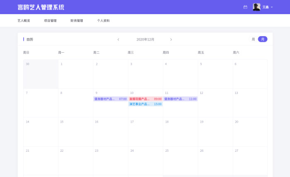Image resolution: width=290 pixels, height=177 pixels.
Task: Go to next month with right chevron
Action: click(x=171, y=39)
